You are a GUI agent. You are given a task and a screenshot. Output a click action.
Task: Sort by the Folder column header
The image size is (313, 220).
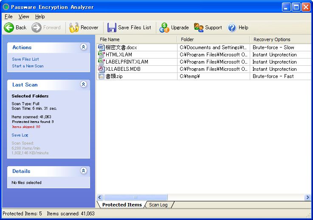click(213, 39)
